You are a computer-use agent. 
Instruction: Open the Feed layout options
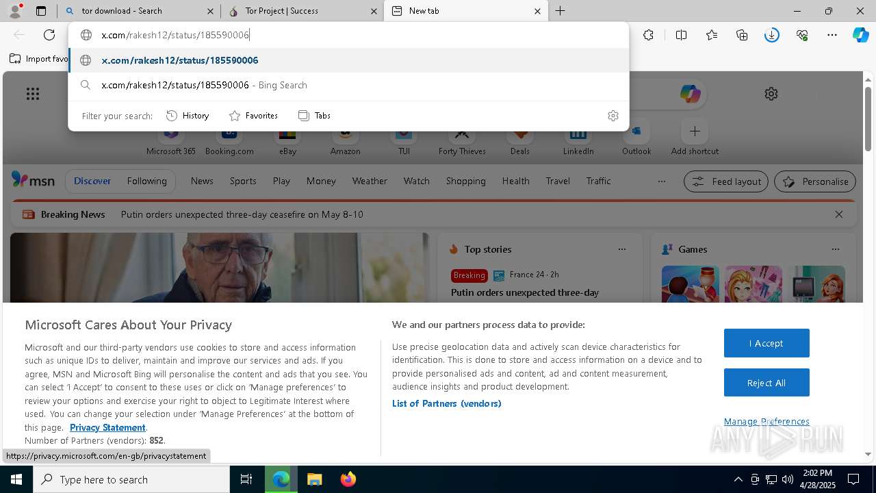[726, 181]
